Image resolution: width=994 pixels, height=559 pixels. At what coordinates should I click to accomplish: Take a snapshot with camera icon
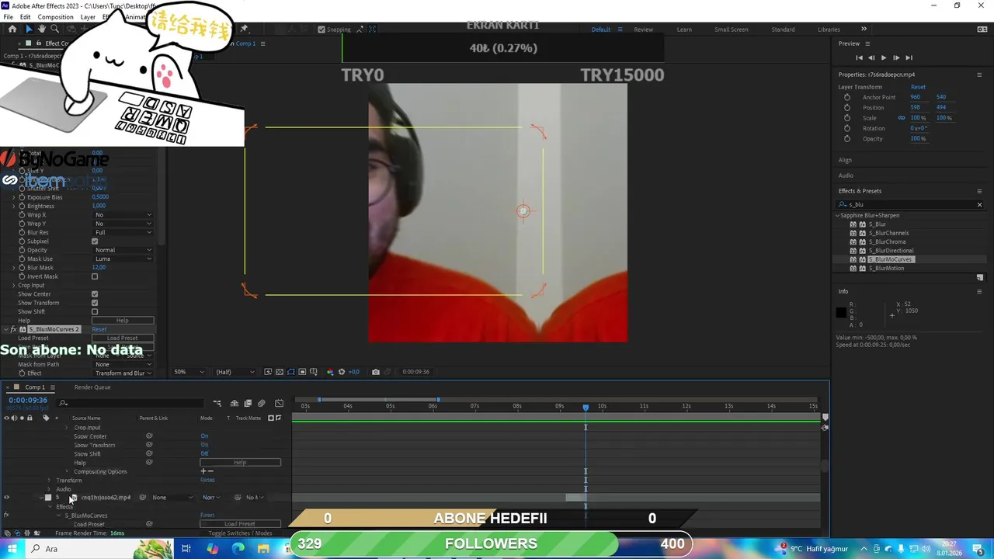tap(376, 372)
